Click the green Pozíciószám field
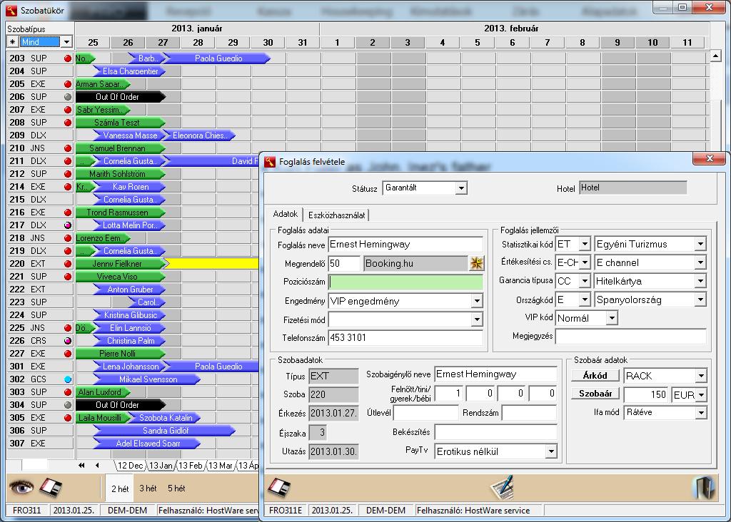731x522 pixels. point(405,282)
